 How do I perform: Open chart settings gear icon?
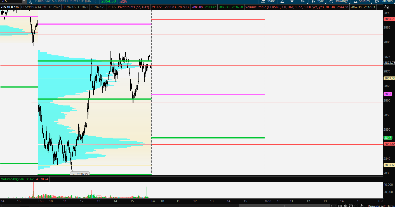[292, 1]
